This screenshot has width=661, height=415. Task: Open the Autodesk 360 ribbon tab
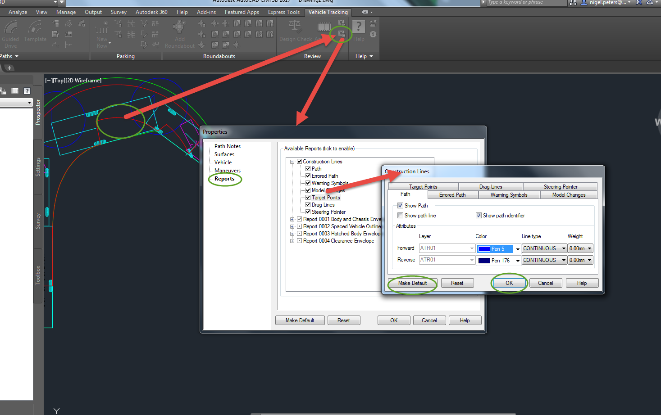point(151,12)
